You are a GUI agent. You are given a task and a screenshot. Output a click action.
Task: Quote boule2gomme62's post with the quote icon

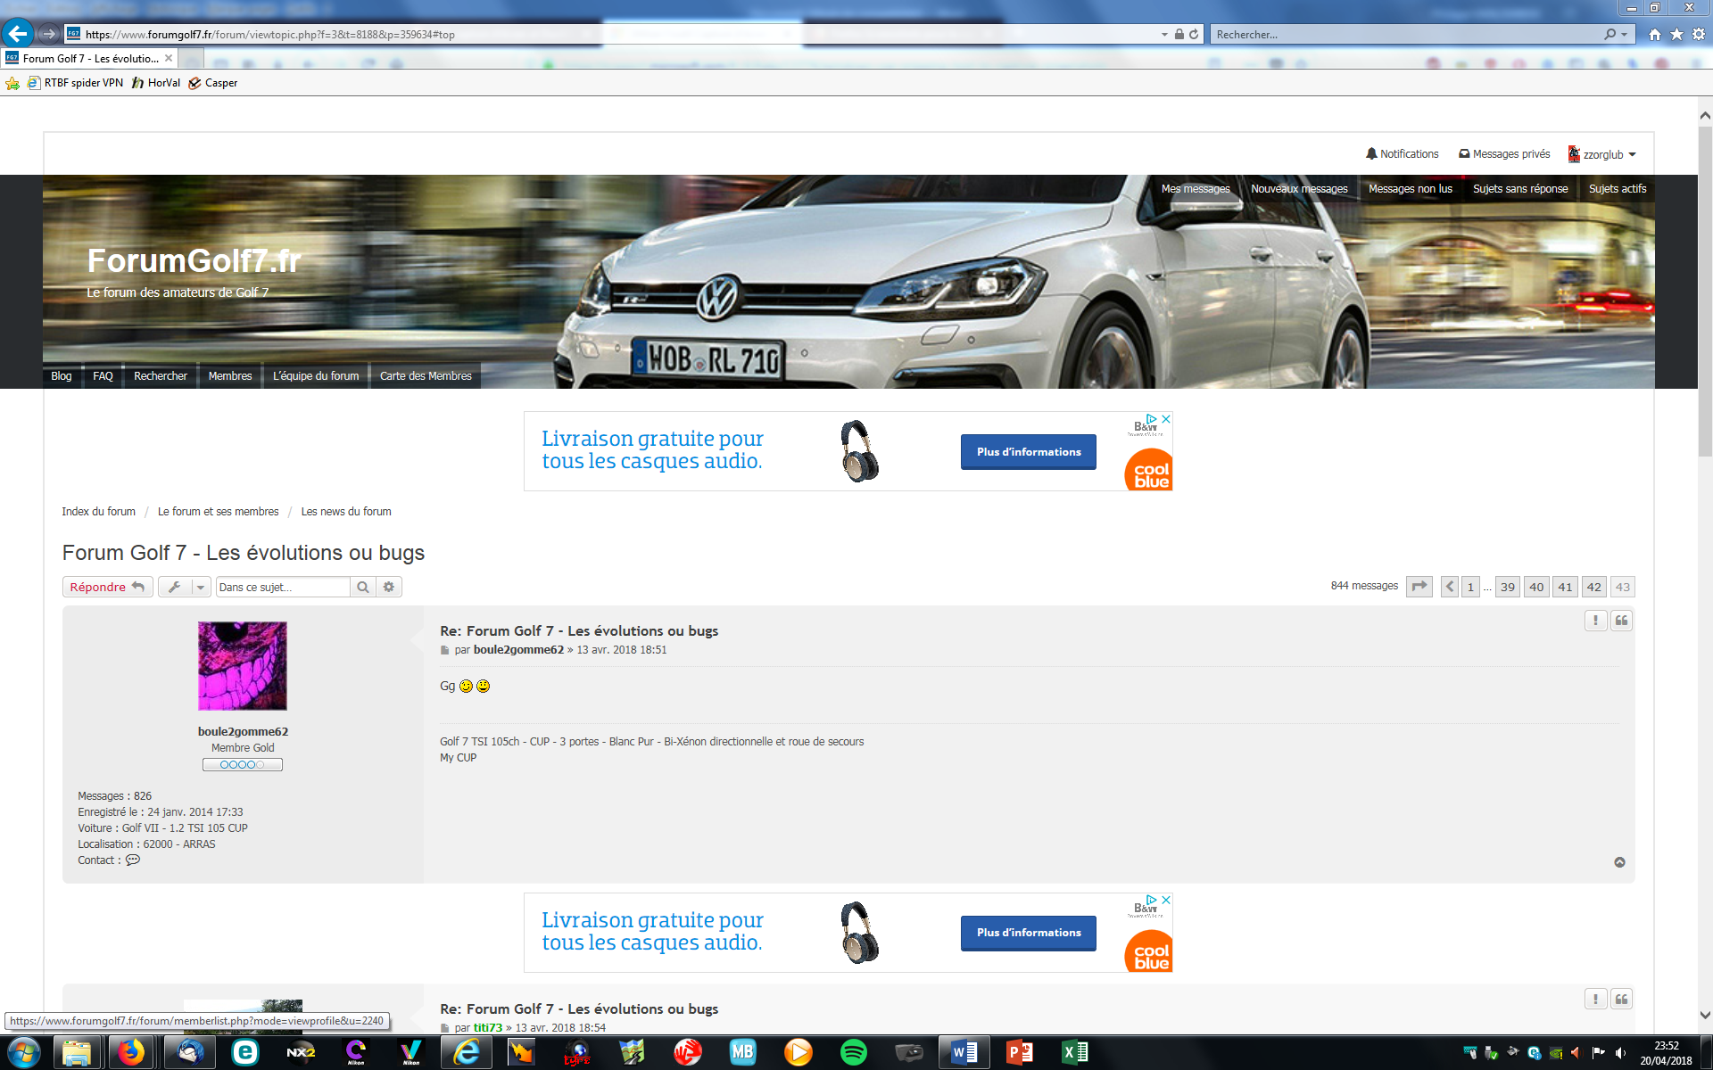click(1621, 621)
